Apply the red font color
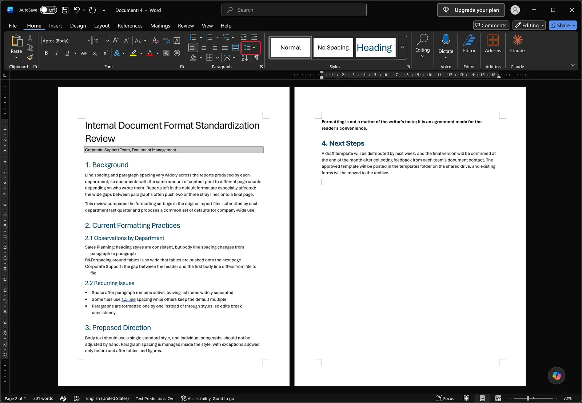Screen dimensions: 582x403 (150, 53)
